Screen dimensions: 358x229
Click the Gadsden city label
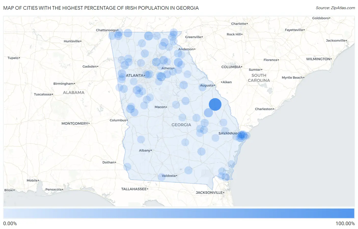pyautogui.click(x=90, y=66)
